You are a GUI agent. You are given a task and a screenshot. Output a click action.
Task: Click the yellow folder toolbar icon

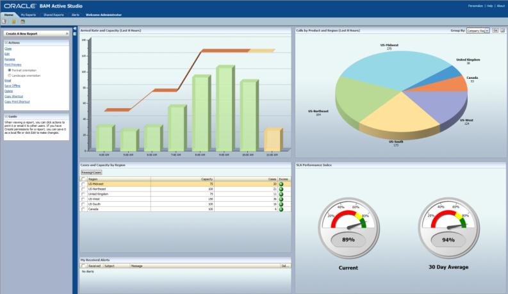point(13,22)
